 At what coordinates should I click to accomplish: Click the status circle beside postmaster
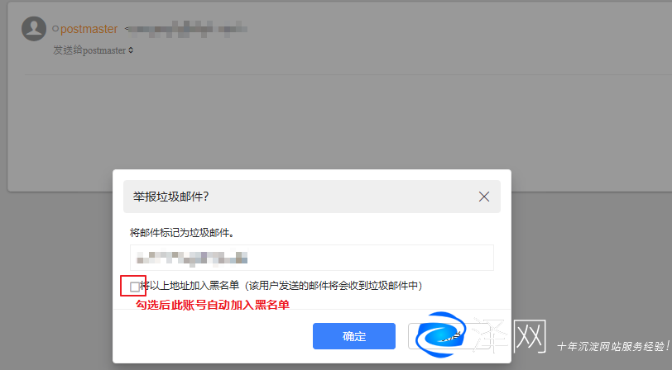pos(55,29)
